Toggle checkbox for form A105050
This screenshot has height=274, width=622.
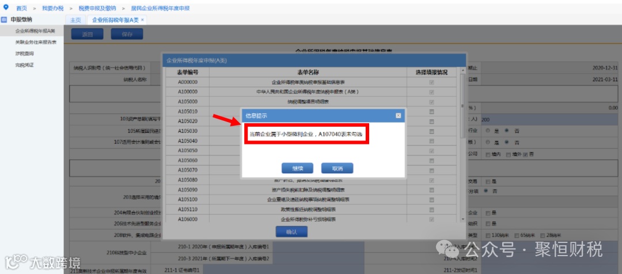pyautogui.click(x=431, y=151)
